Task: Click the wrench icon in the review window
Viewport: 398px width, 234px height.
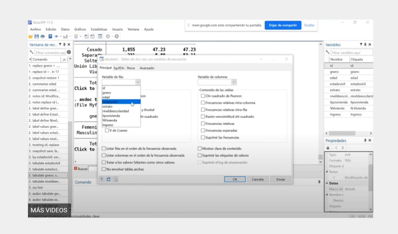Action: 31,52
